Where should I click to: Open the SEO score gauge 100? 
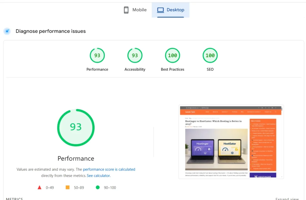point(210,55)
